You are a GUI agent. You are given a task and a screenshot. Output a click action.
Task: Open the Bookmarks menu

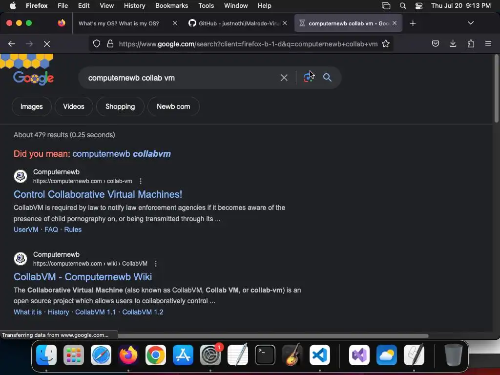(171, 5)
